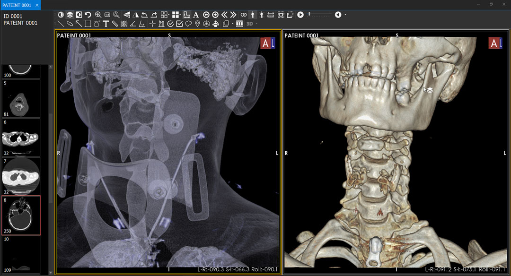Select the rectangle ROI tool
Viewport: 511px width, 276px height.
88,24
